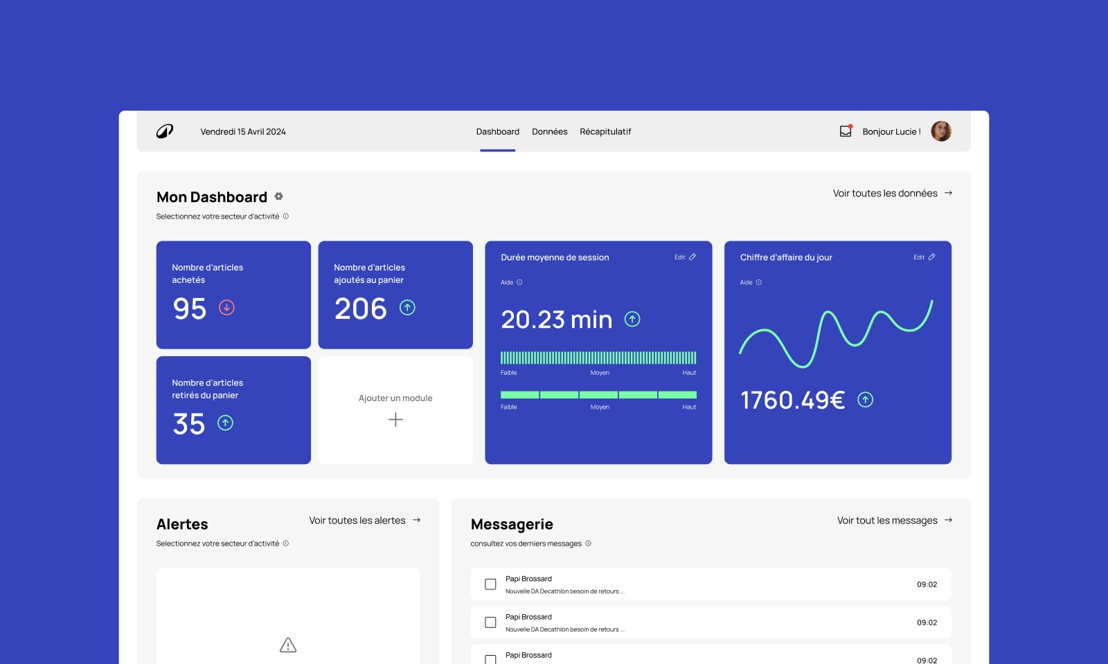1108x664 pixels.
Task: Click the info icon beside consultez vos derniers messages
Action: [x=589, y=544]
